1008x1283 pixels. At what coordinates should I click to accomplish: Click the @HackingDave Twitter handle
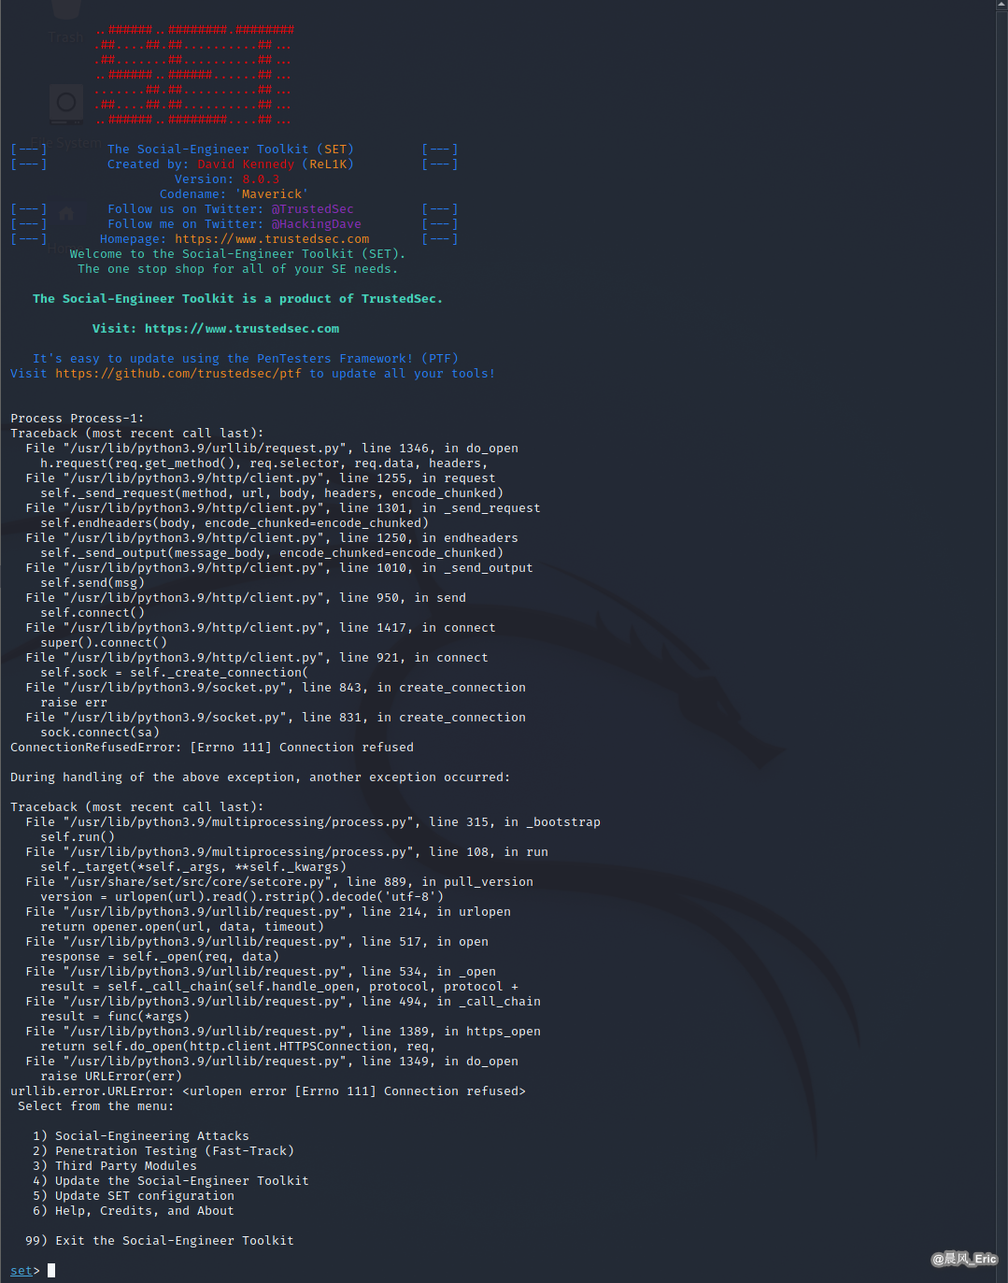click(x=317, y=224)
